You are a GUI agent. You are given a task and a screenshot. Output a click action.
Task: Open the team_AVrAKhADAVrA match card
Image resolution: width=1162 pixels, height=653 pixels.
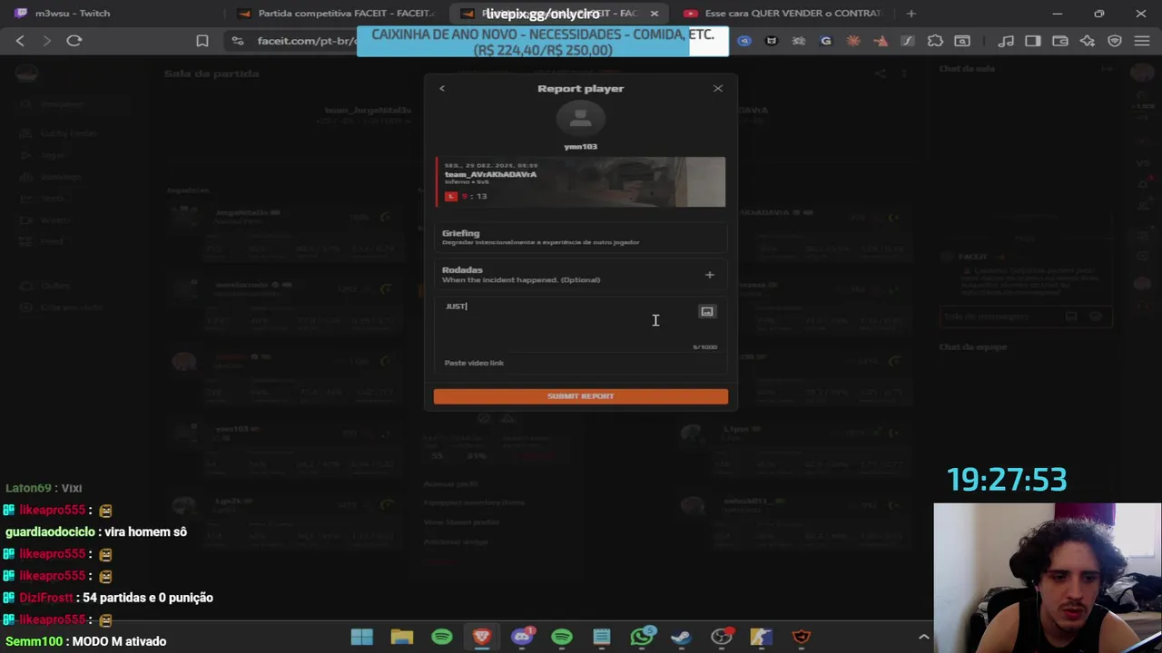[x=580, y=181]
